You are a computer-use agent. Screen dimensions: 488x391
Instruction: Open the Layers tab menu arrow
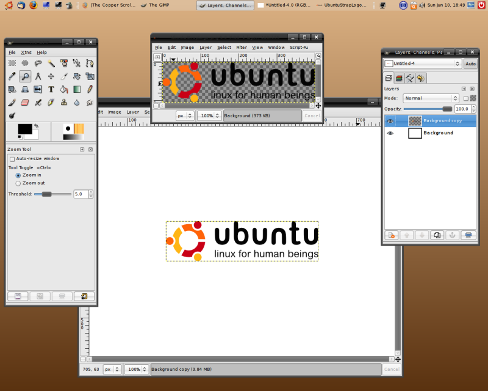coord(464,89)
